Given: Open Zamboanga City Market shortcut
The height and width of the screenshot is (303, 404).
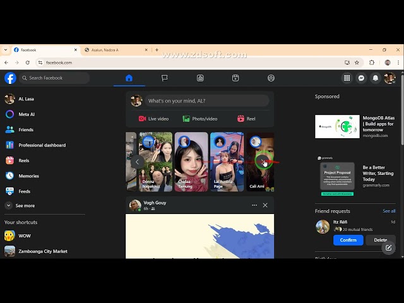Looking at the screenshot, I should click(x=44, y=251).
